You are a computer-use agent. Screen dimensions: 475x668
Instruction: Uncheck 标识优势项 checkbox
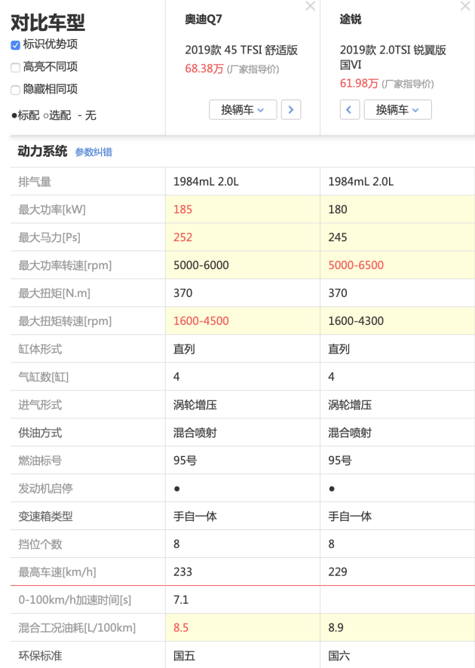pos(16,44)
